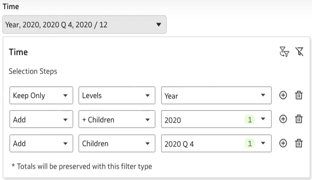Image resolution: width=312 pixels, height=180 pixels.
Task: Open the 2020 Q 4 member dropdown
Action: (216, 143)
